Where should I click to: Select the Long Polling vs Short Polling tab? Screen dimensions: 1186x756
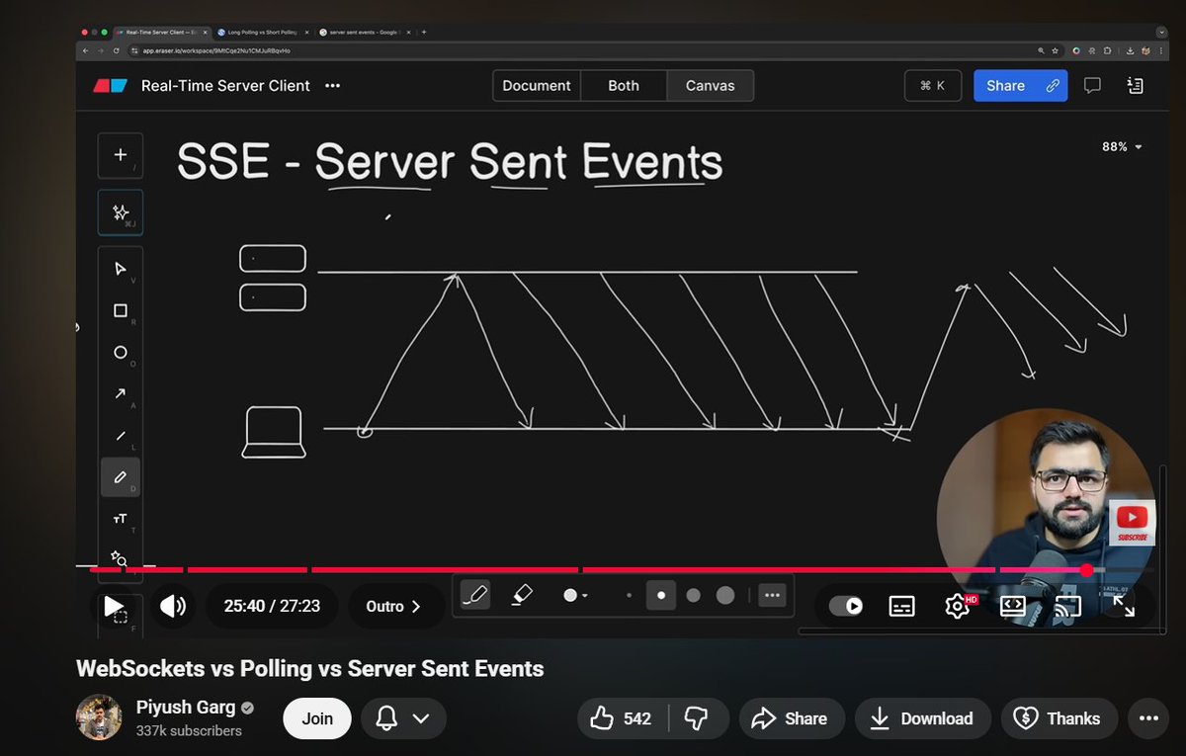[261, 32]
